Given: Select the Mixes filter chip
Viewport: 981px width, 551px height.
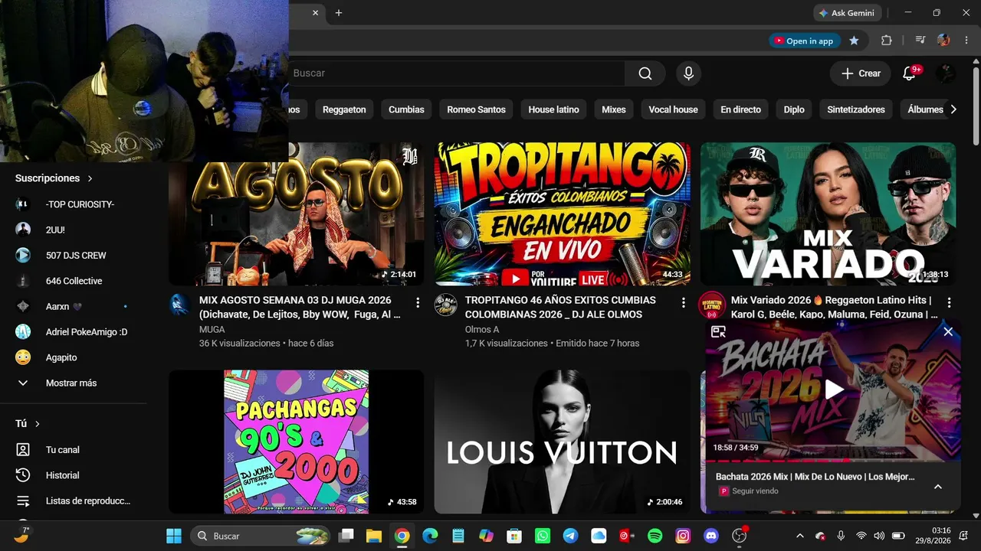Looking at the screenshot, I should (614, 109).
